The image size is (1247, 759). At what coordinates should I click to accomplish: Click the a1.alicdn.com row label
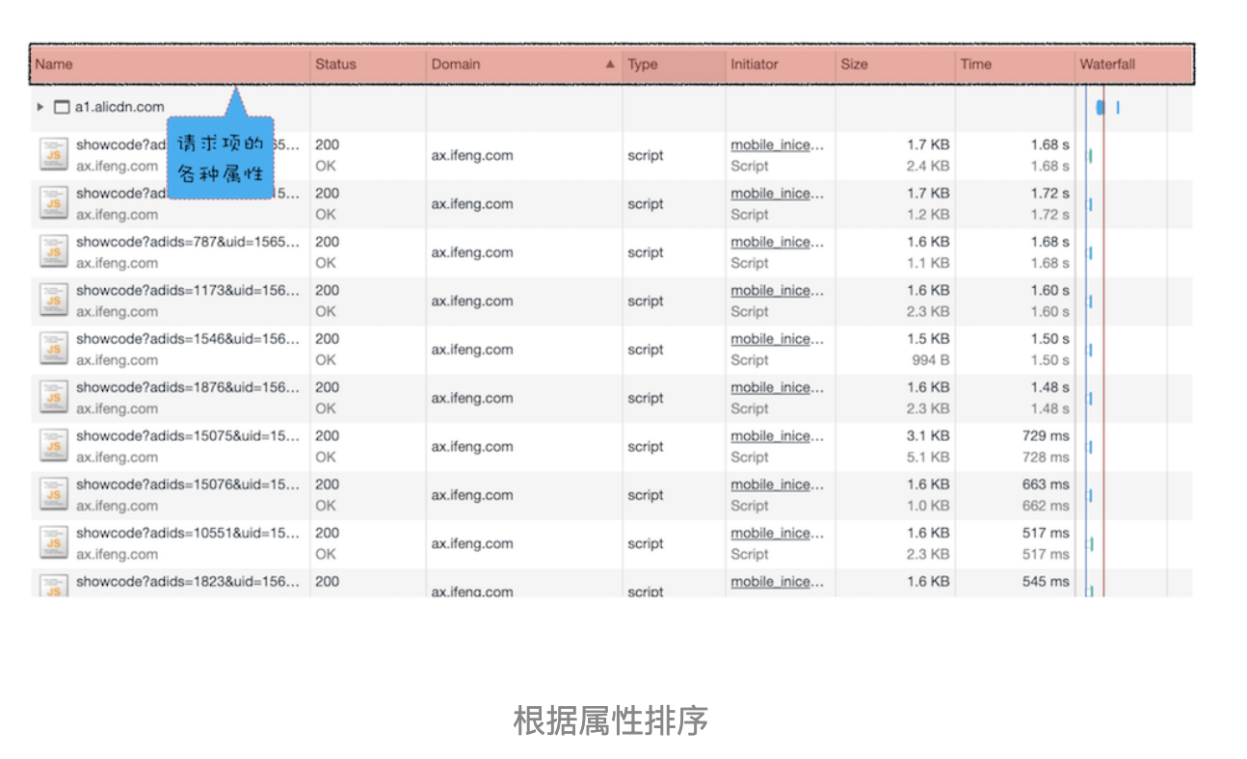coord(119,107)
